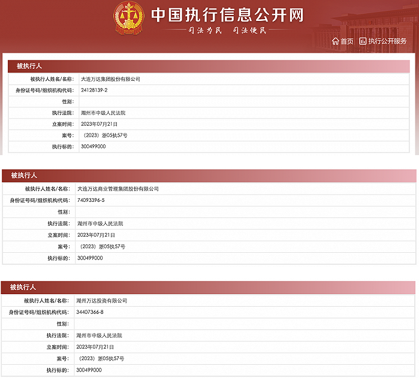Click case number (2023)浙05执57号 in 34407366-8 record
This screenshot has width=419, height=378.
tap(101, 358)
